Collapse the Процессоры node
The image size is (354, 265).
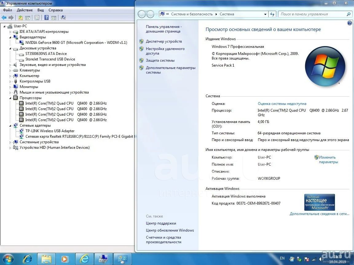click(x=10, y=98)
